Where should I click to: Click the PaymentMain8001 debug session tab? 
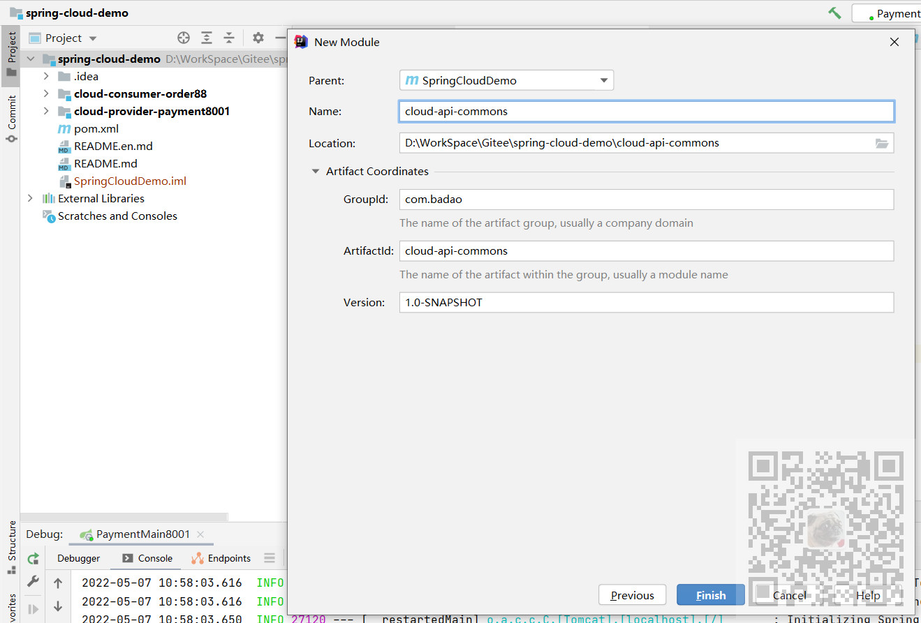(x=143, y=534)
